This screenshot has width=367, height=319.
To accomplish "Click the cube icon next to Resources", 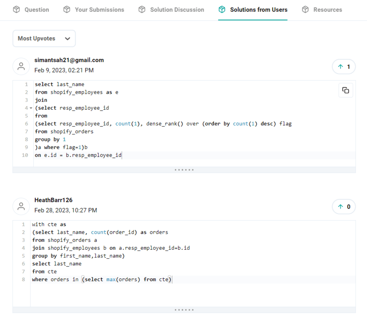I will click(305, 9).
